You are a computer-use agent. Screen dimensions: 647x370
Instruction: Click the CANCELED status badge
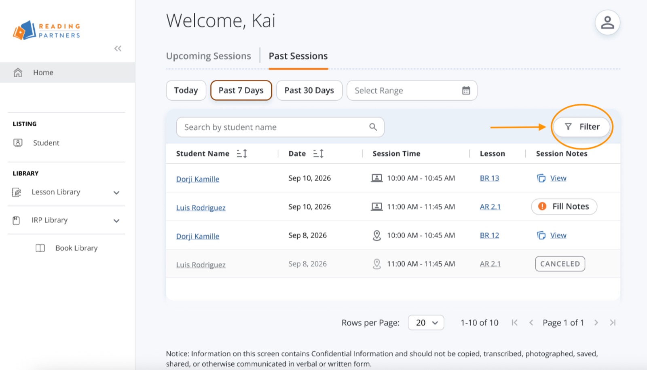pos(560,264)
